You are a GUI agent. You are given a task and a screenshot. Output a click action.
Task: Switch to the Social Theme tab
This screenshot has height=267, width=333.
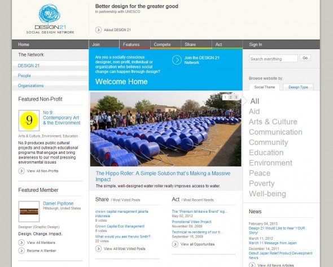264,87
